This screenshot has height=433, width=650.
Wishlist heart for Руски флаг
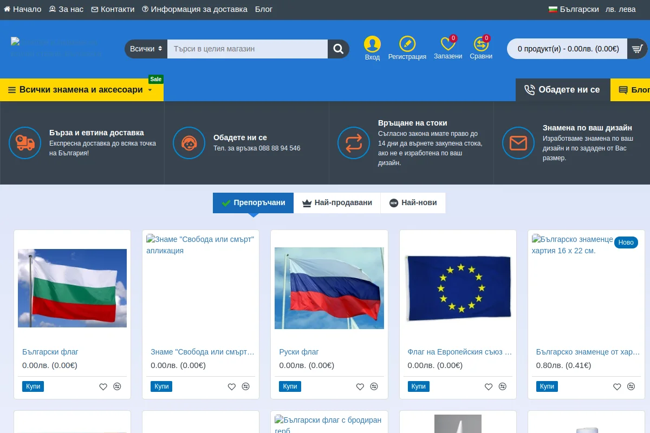360,386
